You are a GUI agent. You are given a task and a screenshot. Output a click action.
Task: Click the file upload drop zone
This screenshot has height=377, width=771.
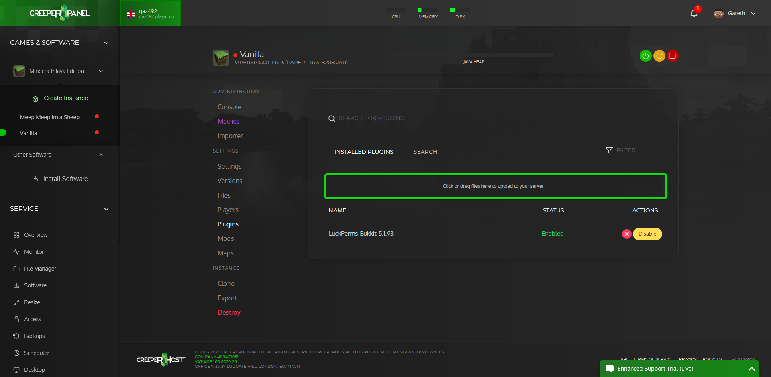(x=496, y=186)
